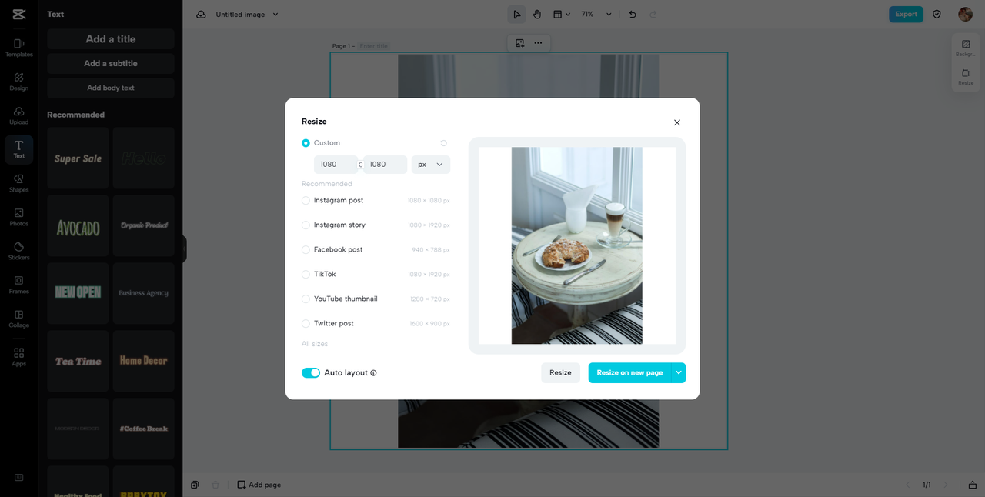Select the Custom radio option
This screenshot has width=985, height=497.
click(306, 143)
